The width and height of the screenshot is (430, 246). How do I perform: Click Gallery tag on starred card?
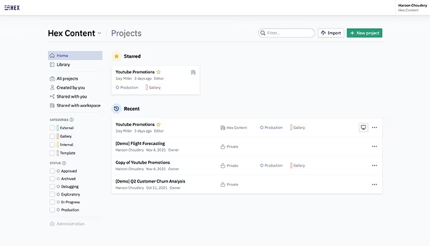click(153, 87)
